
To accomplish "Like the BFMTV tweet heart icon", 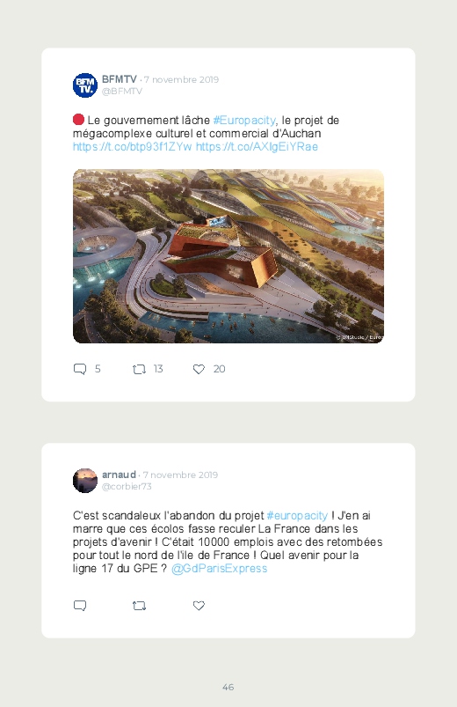I will [199, 369].
